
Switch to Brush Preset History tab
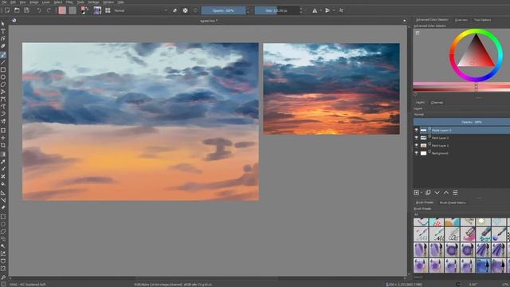[x=453, y=202]
